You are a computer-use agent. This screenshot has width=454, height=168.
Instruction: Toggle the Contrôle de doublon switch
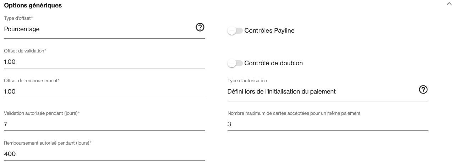pos(235,63)
